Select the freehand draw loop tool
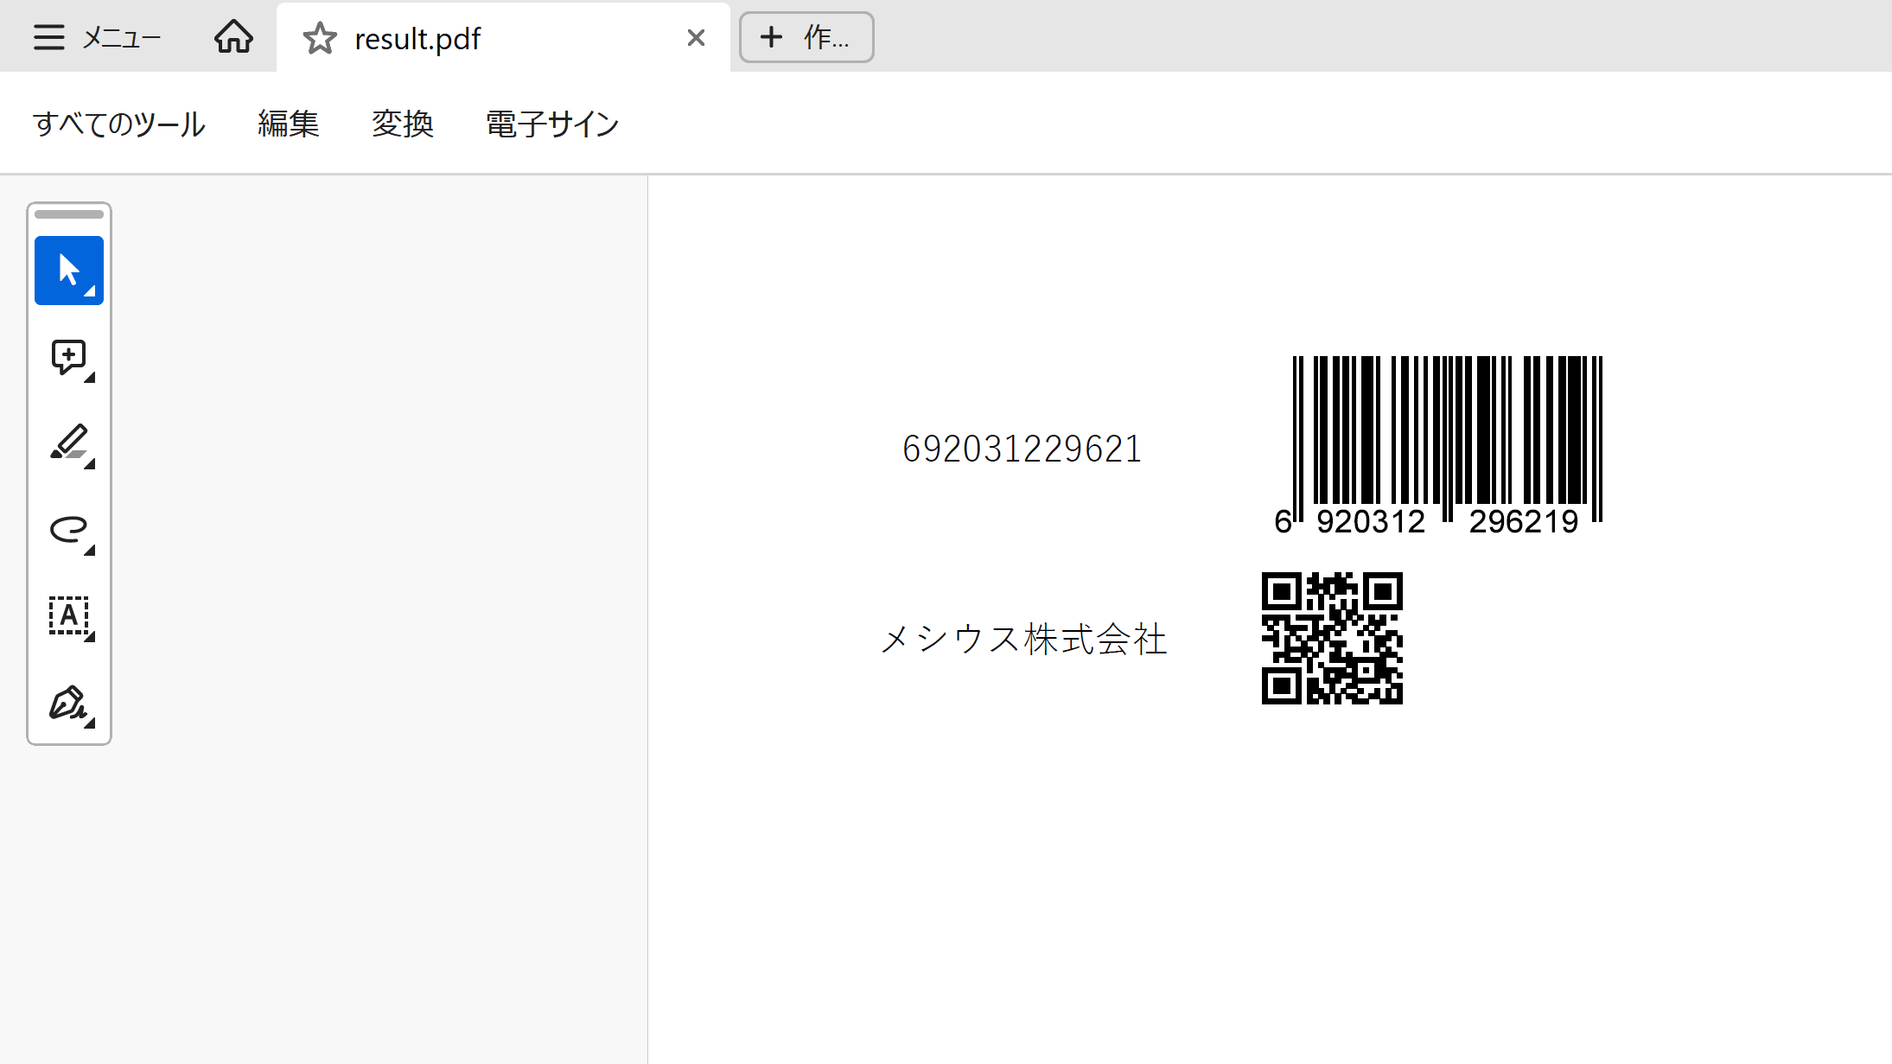 (69, 530)
